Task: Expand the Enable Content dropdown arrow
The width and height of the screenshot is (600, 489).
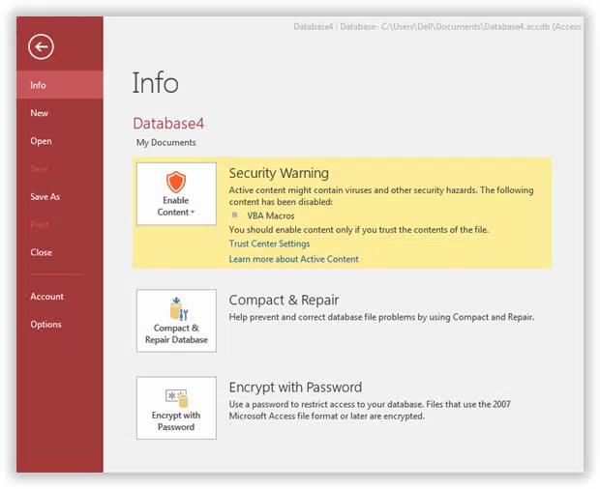Action: click(x=193, y=213)
